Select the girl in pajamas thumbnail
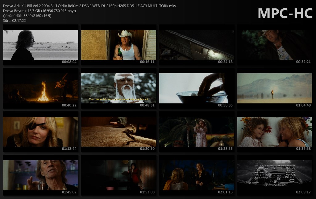Screen dimensions: 316x199 coord(197,132)
